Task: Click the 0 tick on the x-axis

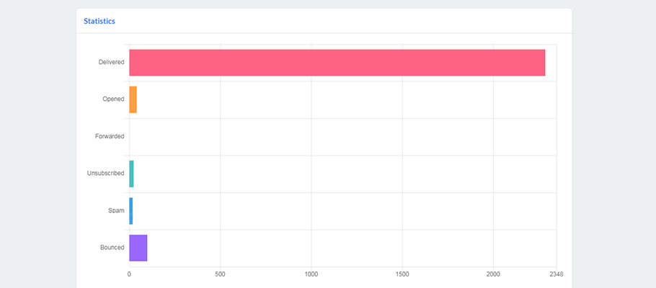Action: point(129,274)
